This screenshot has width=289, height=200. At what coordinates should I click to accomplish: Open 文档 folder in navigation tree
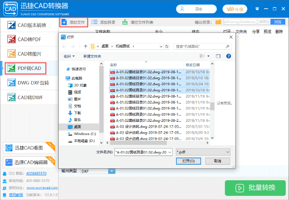click(x=75, y=106)
